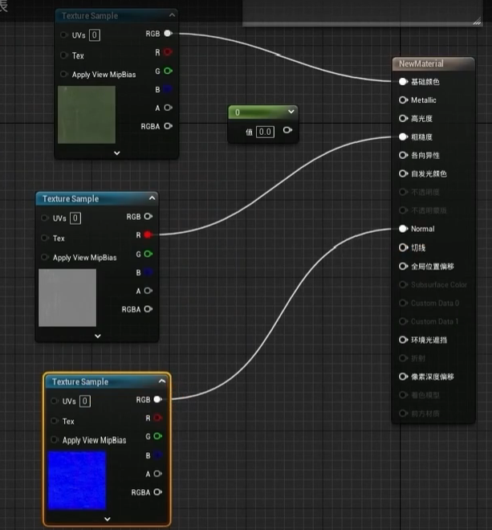
Task: Select the blue normal map preview thumbnail
Action: [x=77, y=480]
